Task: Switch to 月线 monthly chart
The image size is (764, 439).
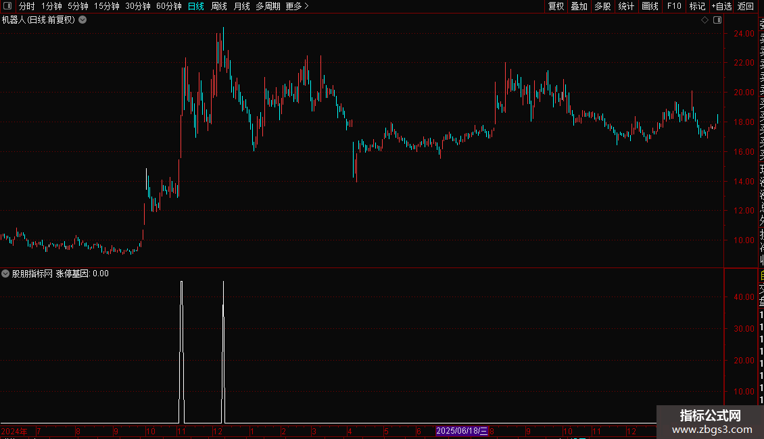Action: coord(241,6)
